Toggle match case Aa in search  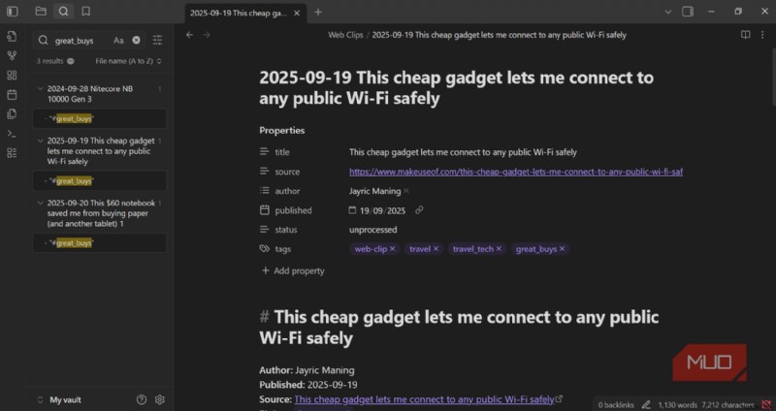(118, 41)
